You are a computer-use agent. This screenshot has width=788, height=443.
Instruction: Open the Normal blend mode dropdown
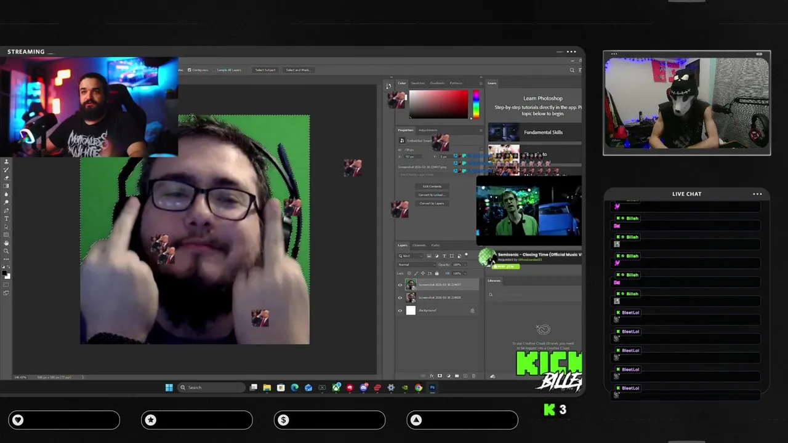click(417, 265)
